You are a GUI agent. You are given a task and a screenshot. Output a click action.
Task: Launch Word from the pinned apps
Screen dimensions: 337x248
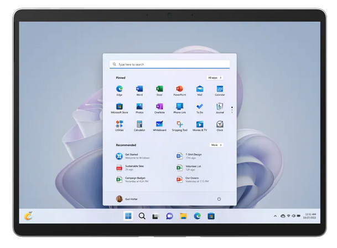pos(139,90)
